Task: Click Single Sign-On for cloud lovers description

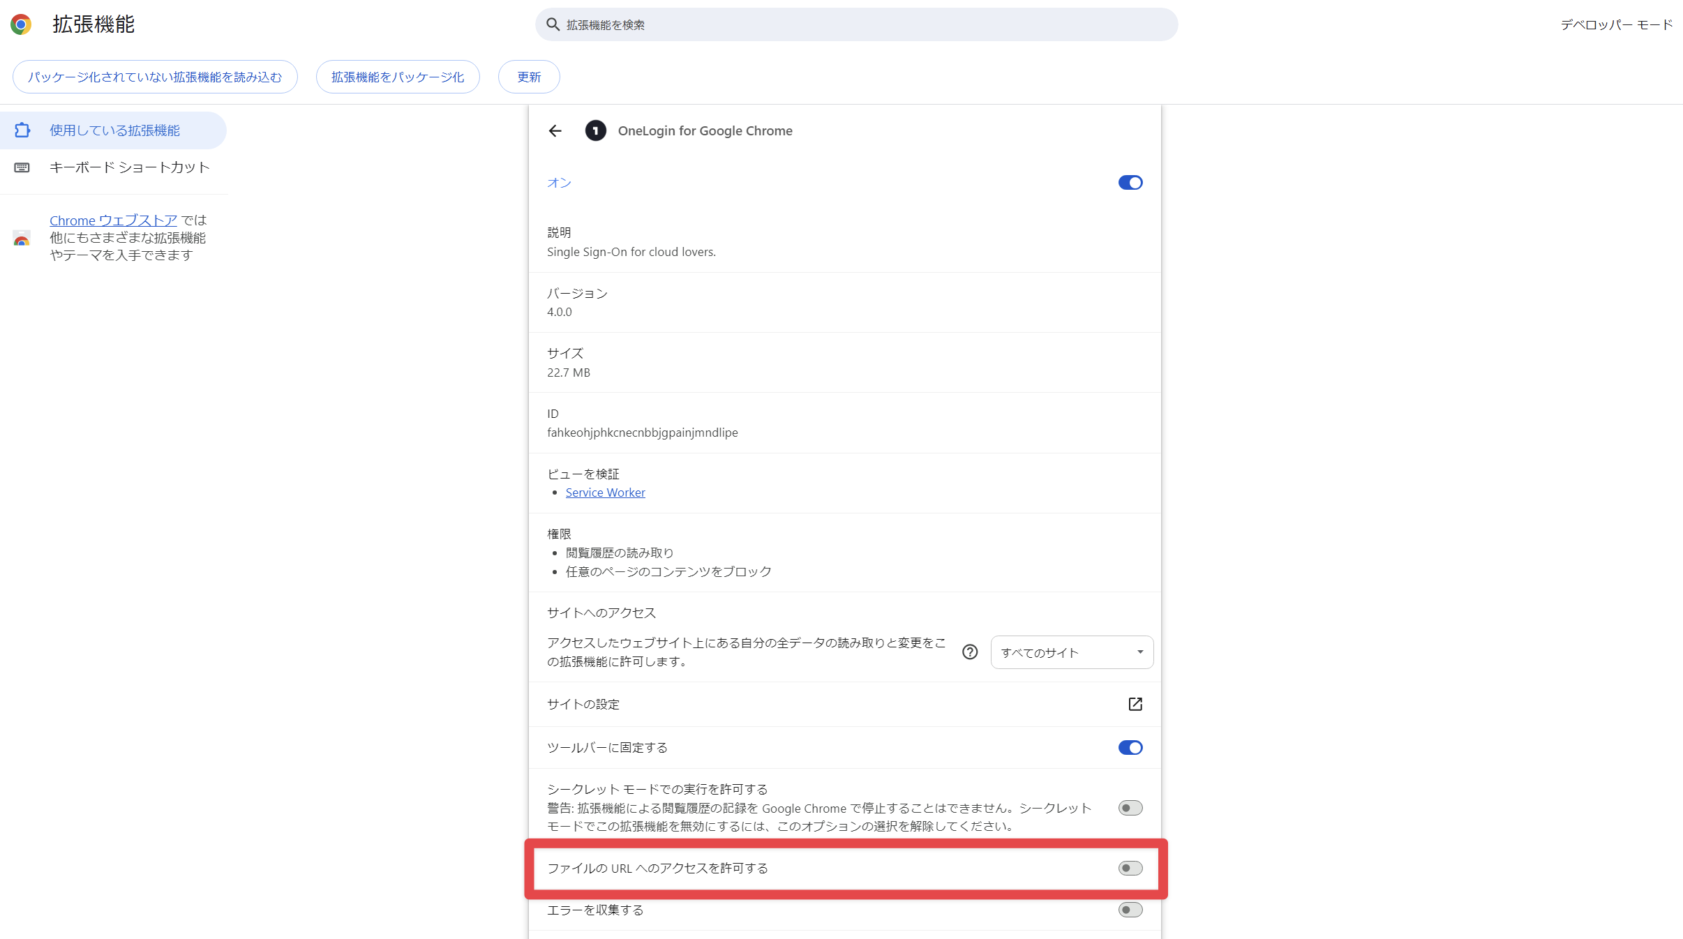Action: tap(631, 252)
